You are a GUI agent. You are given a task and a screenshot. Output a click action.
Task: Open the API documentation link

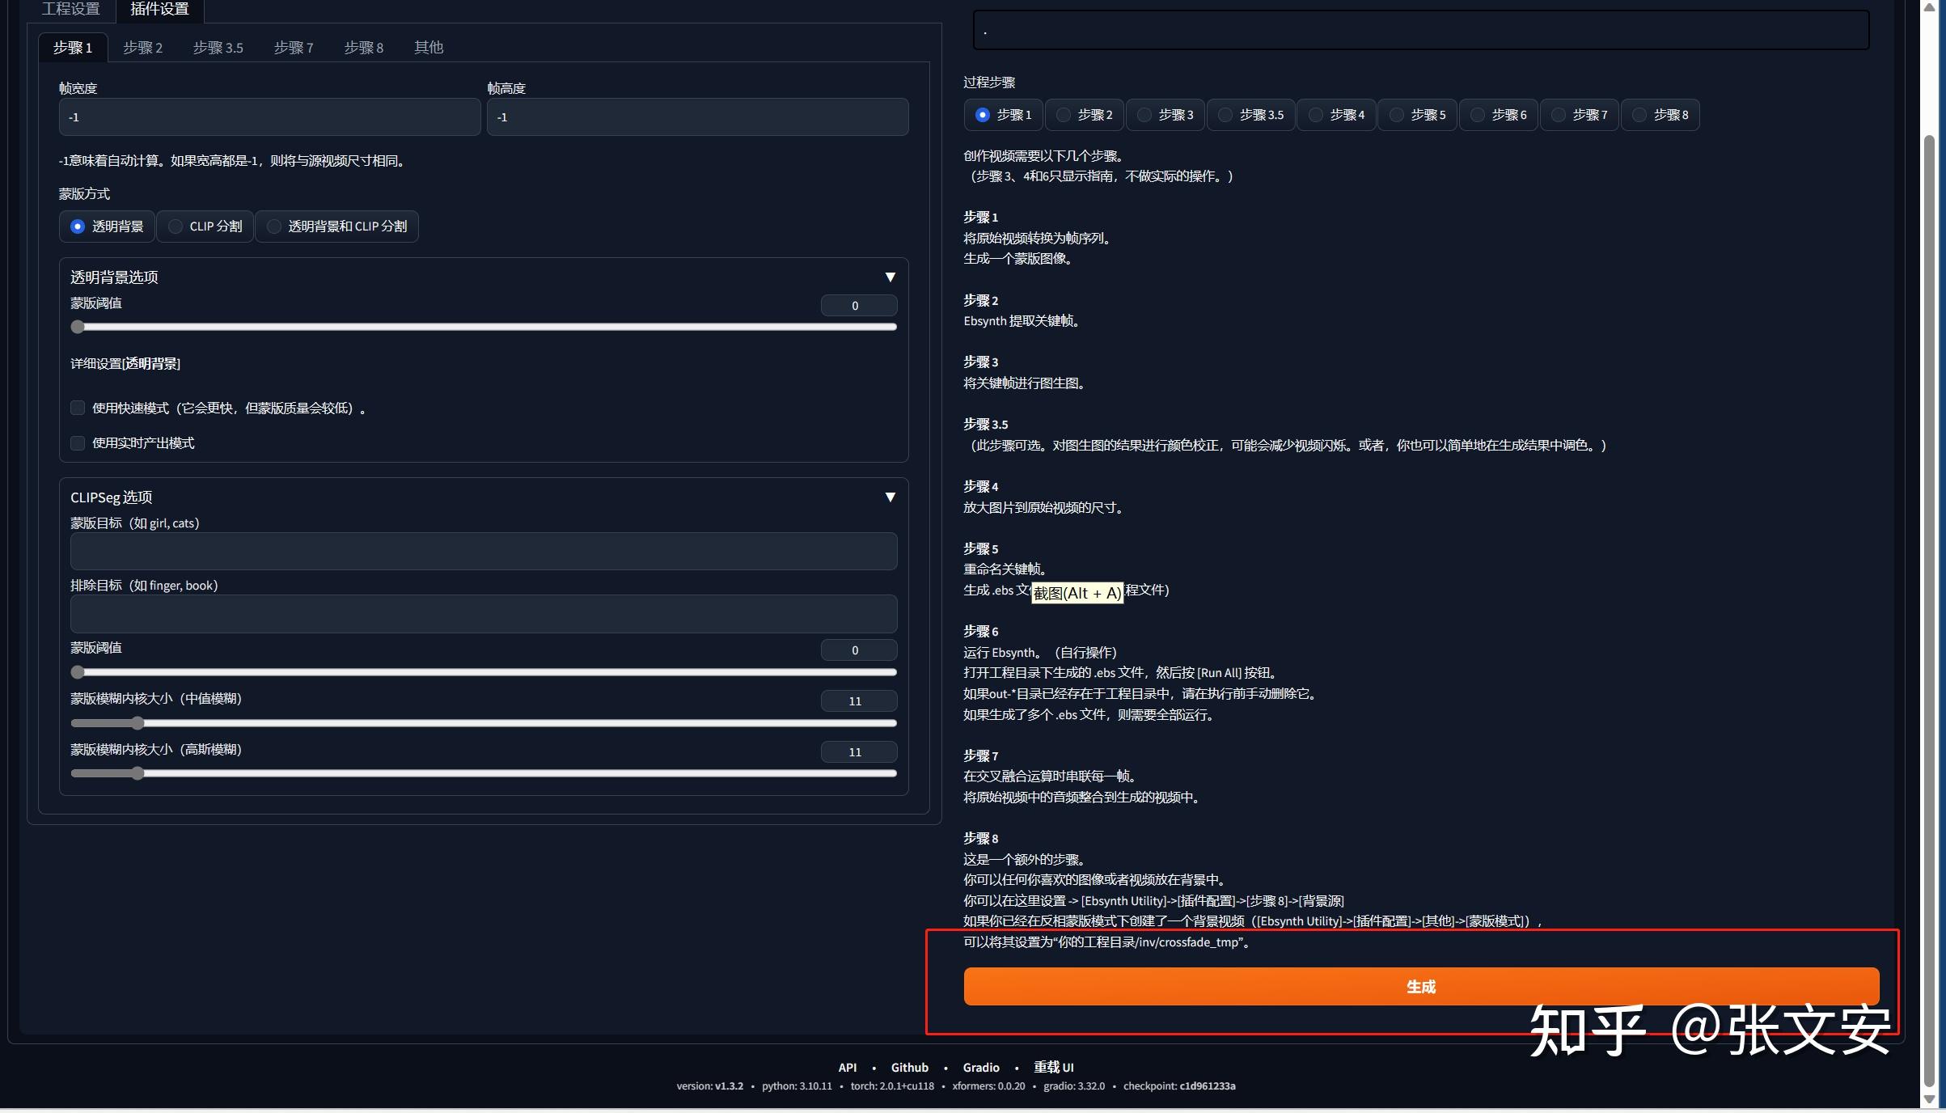847,1068
